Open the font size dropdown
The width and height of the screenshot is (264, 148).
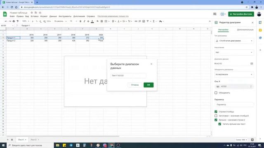click(x=73, y=21)
